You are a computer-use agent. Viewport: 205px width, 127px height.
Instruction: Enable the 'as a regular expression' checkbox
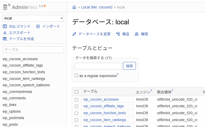pos(76,76)
